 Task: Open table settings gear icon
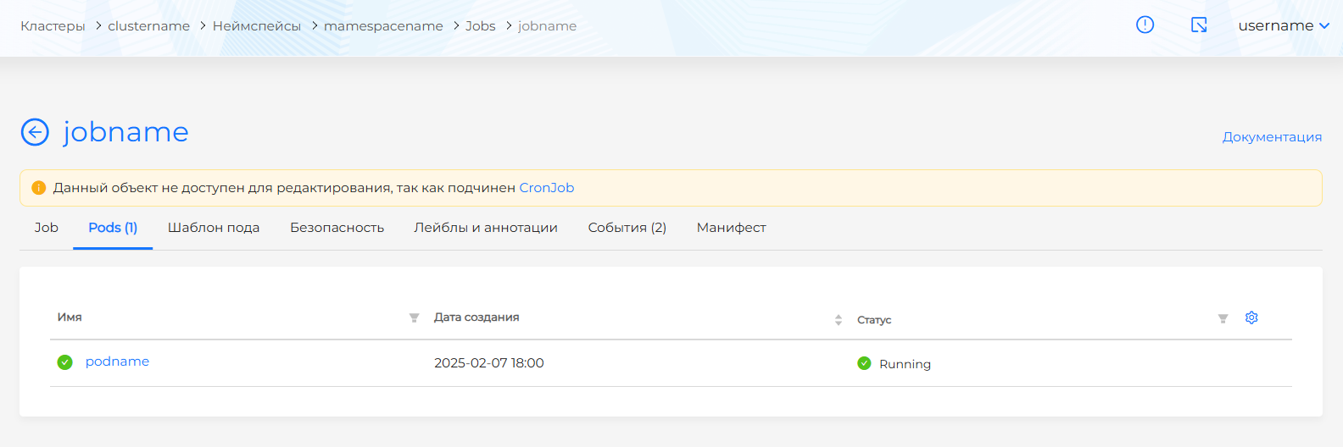click(1251, 317)
